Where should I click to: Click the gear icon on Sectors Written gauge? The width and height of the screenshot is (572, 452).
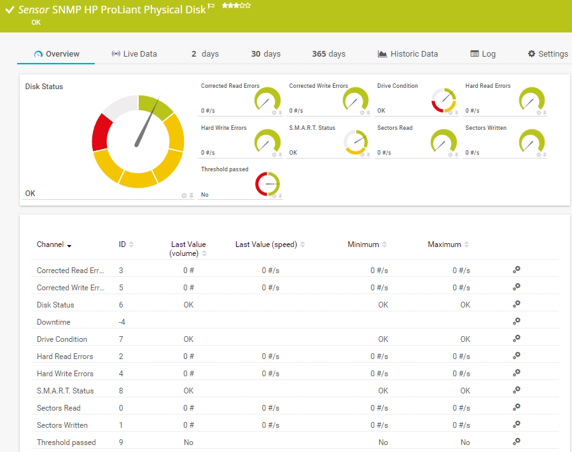click(x=539, y=155)
